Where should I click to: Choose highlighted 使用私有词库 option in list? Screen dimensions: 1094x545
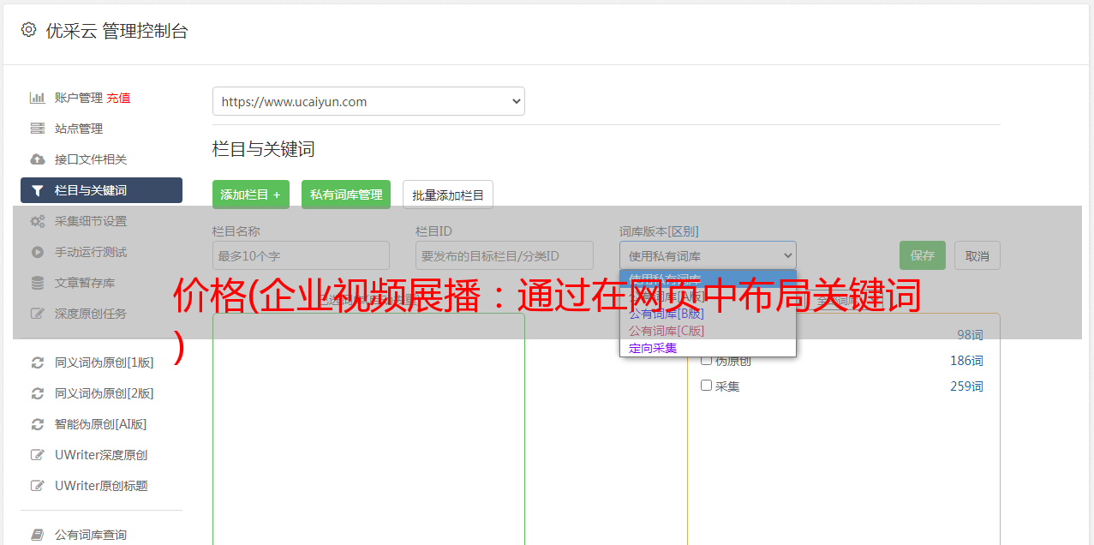[x=708, y=278]
